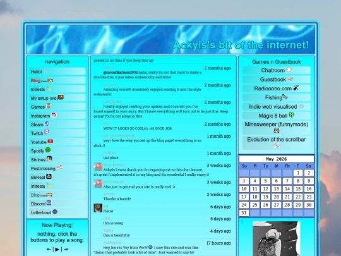Click the manga image thumbnail
This screenshot has height=256, width=341.
[277, 238]
